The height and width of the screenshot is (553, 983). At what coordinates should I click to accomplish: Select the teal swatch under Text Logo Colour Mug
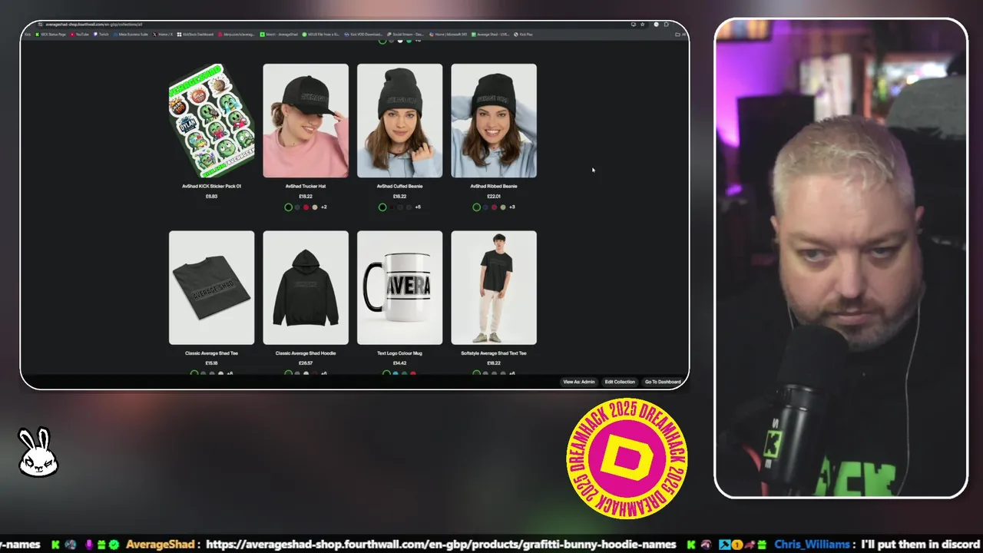[396, 373]
